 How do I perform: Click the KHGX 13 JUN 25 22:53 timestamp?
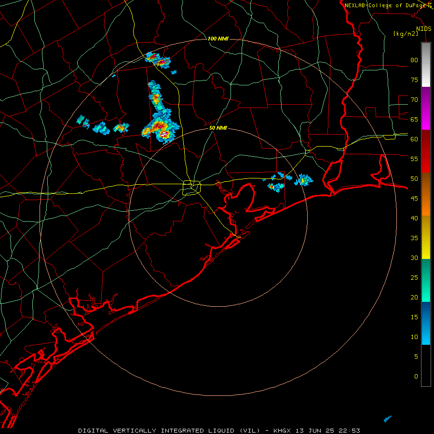(317, 431)
